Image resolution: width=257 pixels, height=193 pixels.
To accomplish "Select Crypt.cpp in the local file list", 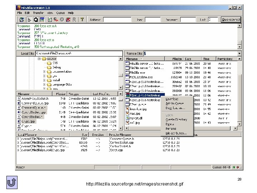I will point(28,122).
